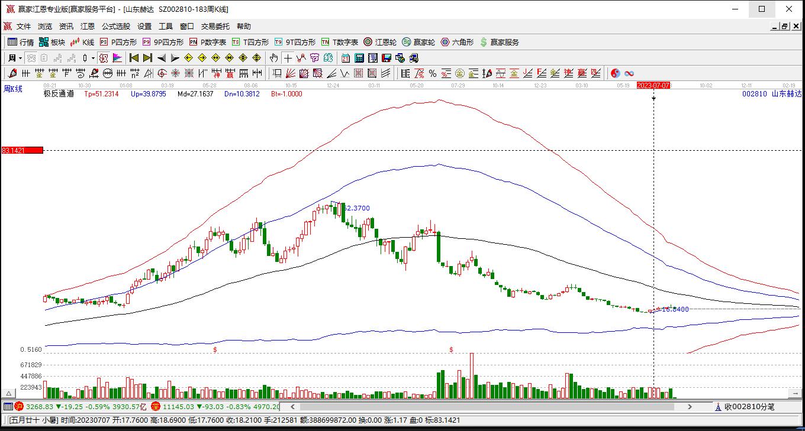Open 赢家服务 with the dollar icon
Viewport: 805px width, 431px height.
tap(500, 42)
